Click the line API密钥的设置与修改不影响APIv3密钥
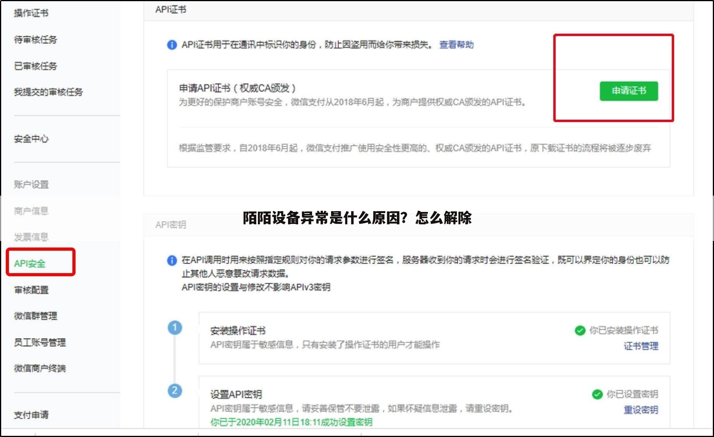 [256, 287]
